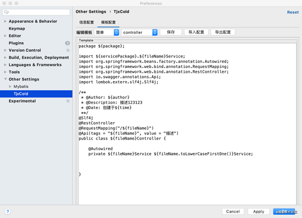Select the TjxCold settings item
Viewport: 302px width, 218px height.
36,94
